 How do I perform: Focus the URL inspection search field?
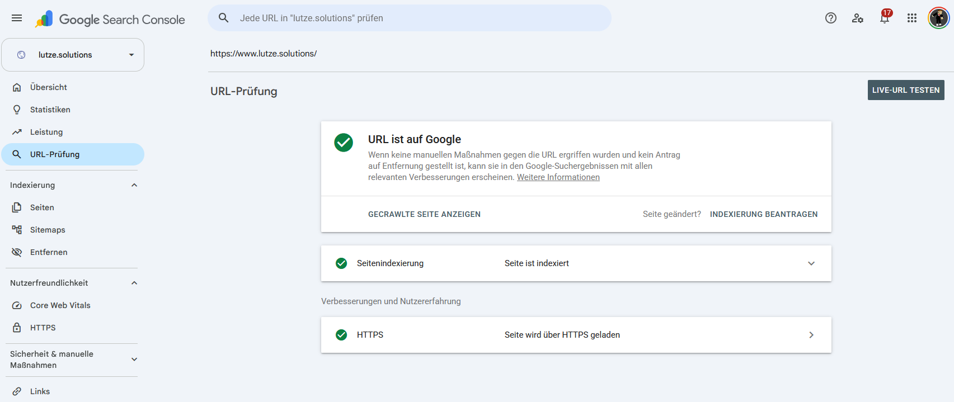click(410, 18)
